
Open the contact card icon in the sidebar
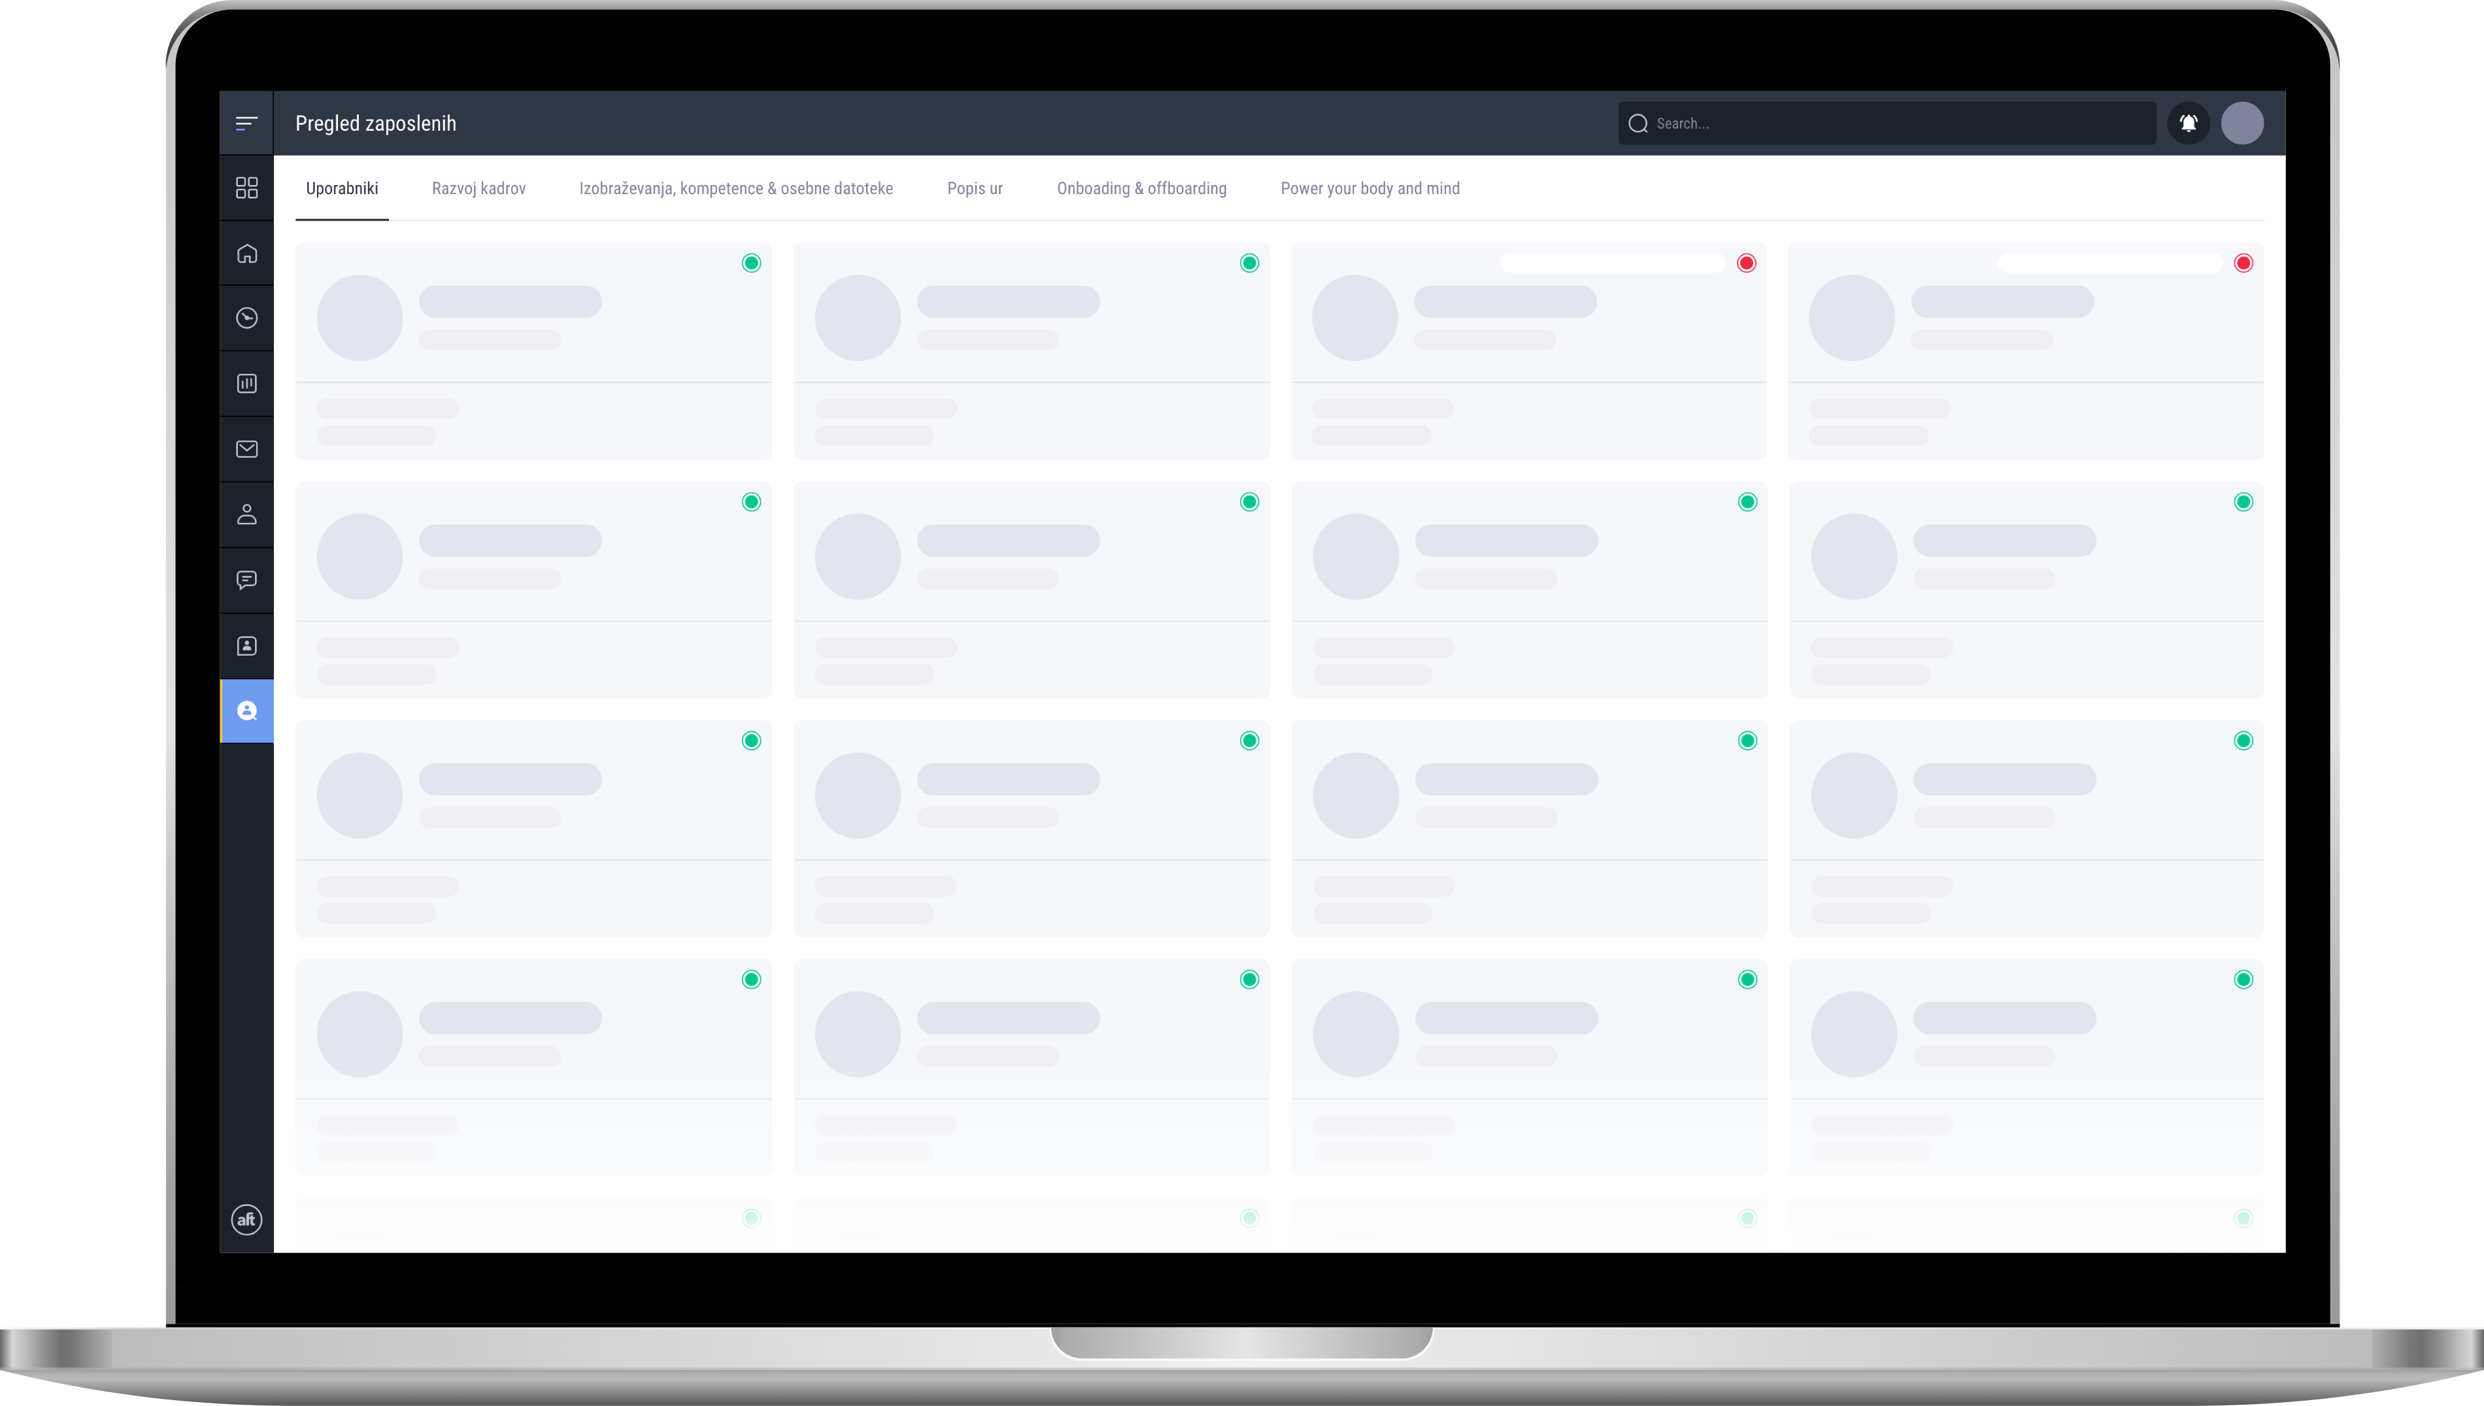[x=246, y=646]
